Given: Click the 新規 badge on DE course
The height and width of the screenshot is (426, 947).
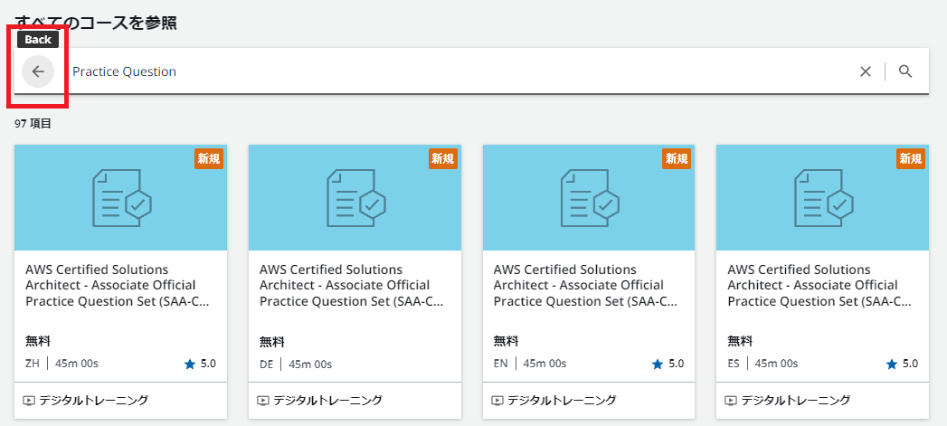Looking at the screenshot, I should 443,158.
